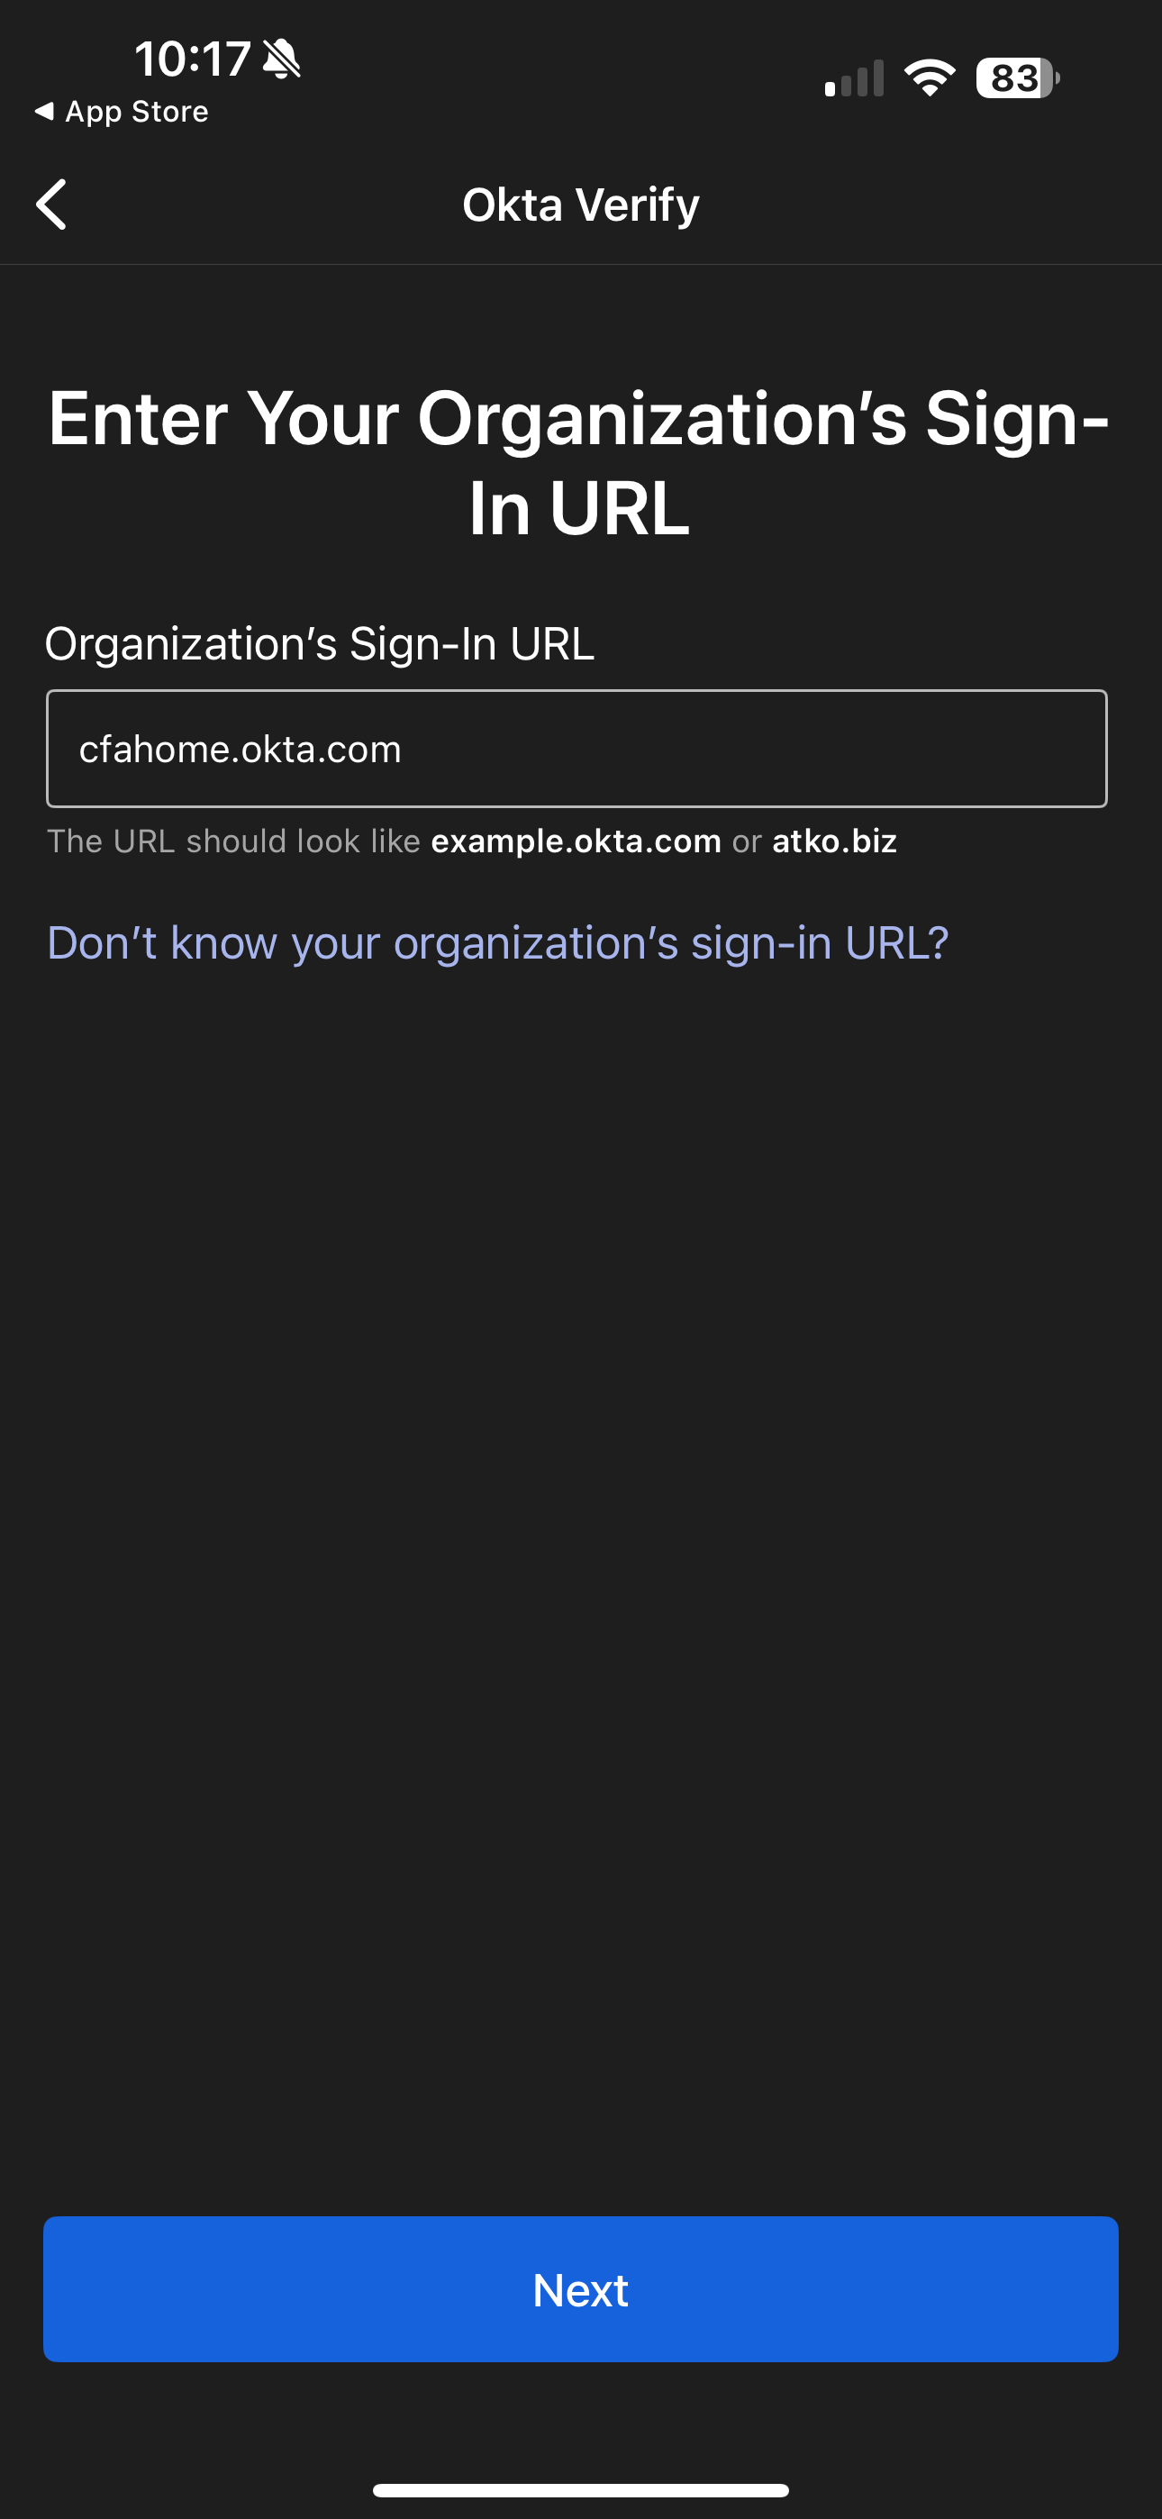
Task: Tap the cellular signal bars icon
Action: pos(854,78)
